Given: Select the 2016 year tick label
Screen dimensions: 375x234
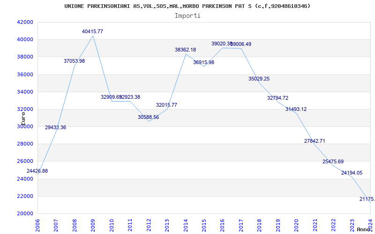Looking at the screenshot, I should tap(222, 225).
